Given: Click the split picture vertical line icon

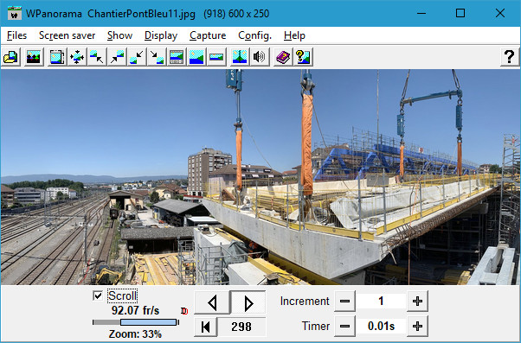Looking at the screenshot, I should coord(240,57).
